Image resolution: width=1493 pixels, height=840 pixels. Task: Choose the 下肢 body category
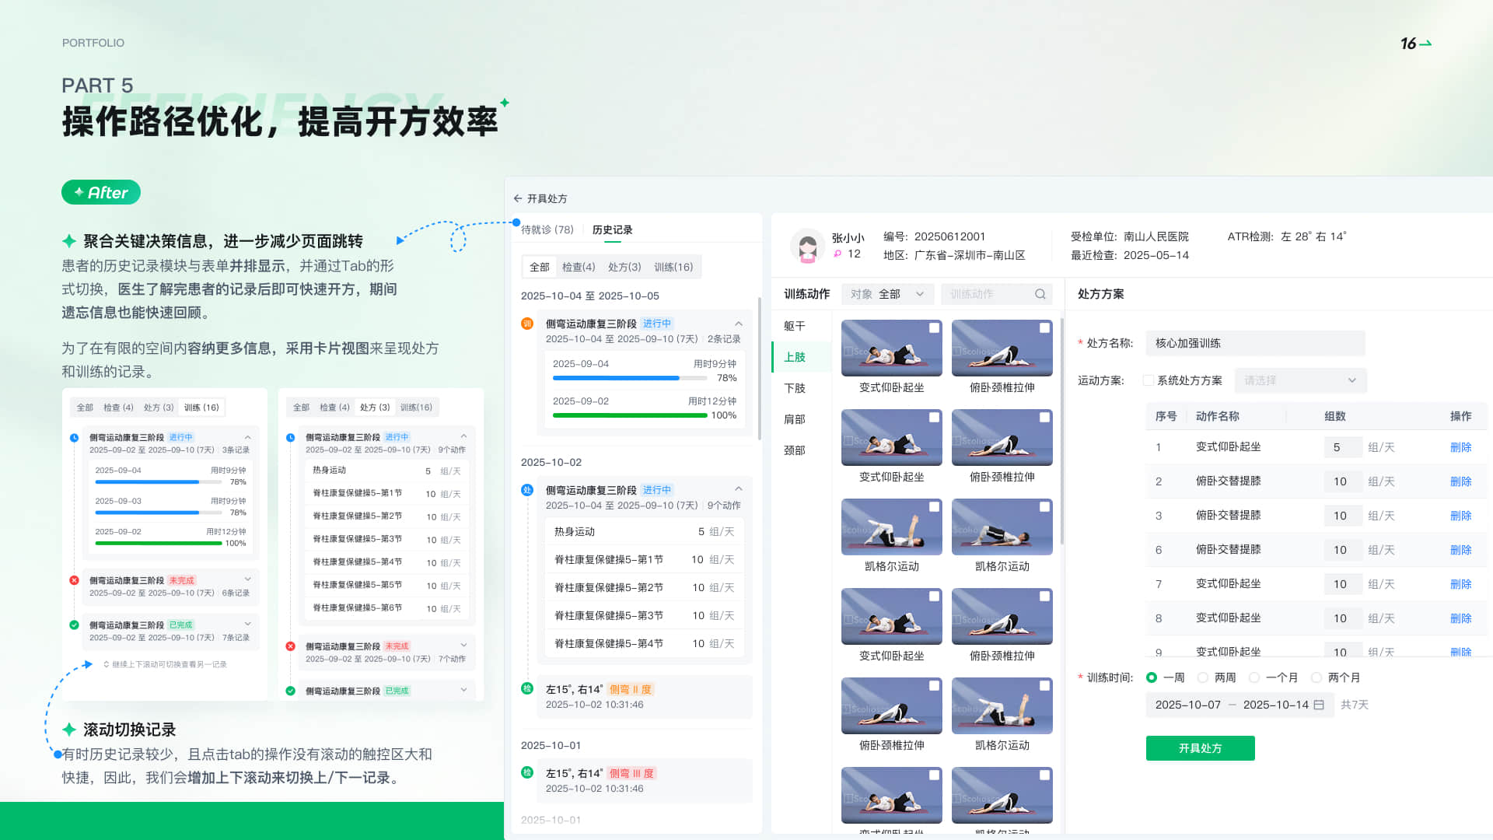click(795, 388)
